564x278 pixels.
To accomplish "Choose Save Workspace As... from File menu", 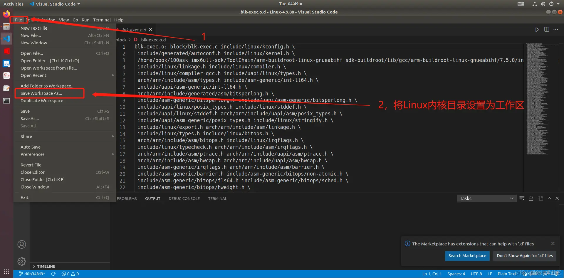I will pos(65,93).
